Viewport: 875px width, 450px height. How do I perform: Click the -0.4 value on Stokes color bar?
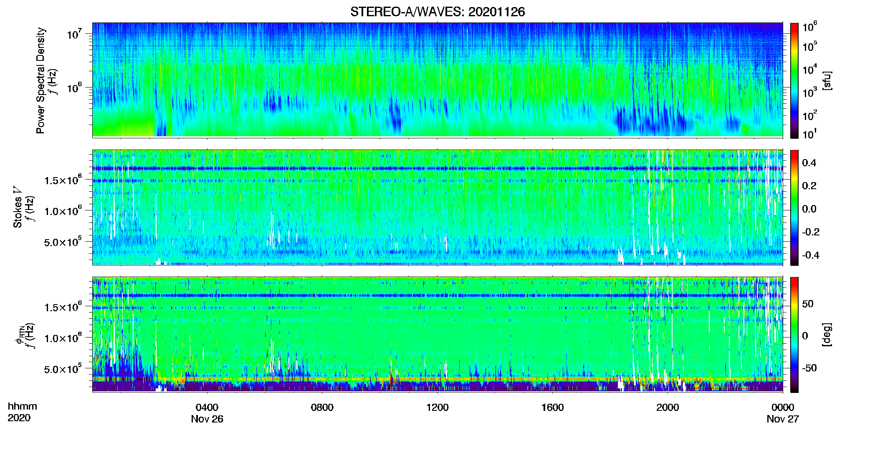pos(811,255)
